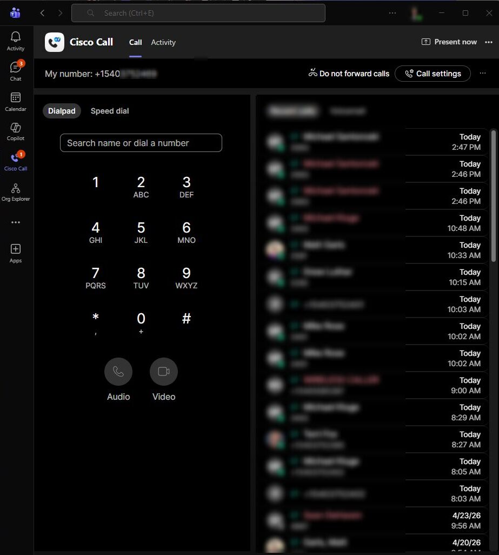Image resolution: width=499 pixels, height=555 pixels.
Task: Click Do not forward calls
Action: coord(349,73)
